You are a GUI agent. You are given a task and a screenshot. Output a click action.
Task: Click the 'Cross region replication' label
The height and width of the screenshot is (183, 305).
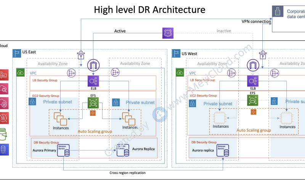(x=127, y=173)
